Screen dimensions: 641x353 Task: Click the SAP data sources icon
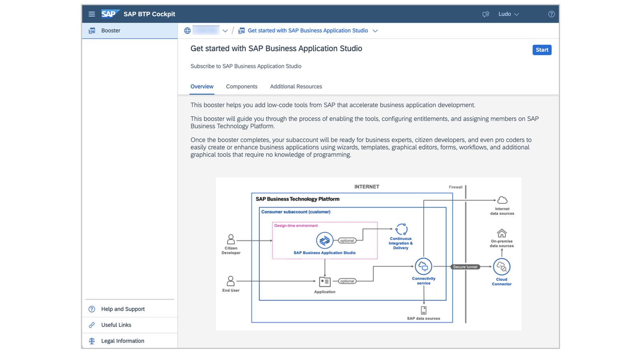pyautogui.click(x=423, y=310)
